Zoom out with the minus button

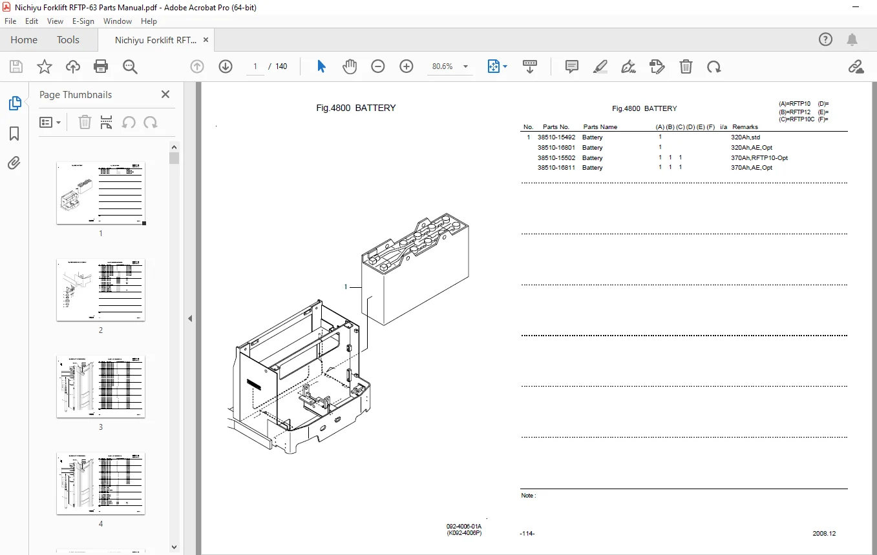pyautogui.click(x=378, y=66)
